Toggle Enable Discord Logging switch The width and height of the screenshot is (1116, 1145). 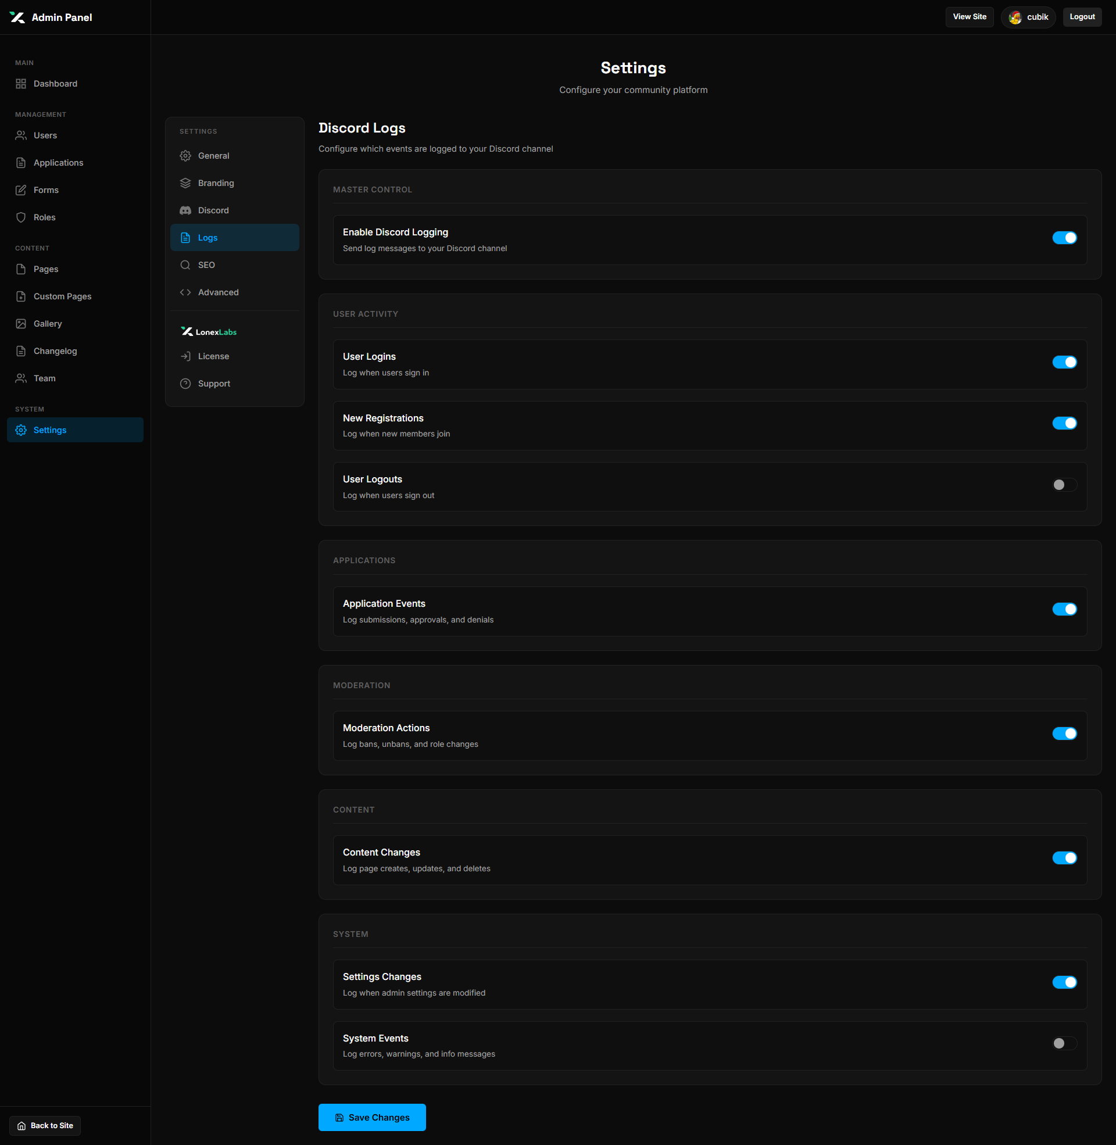coord(1064,238)
